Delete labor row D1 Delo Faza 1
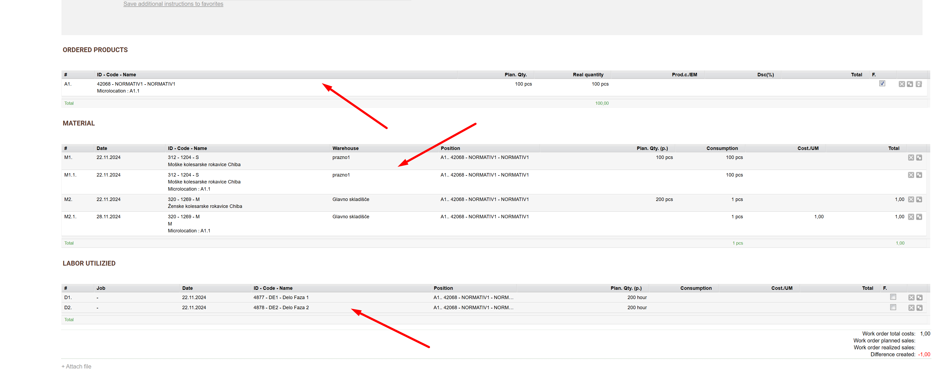This screenshot has height=373, width=947. coord(911,298)
